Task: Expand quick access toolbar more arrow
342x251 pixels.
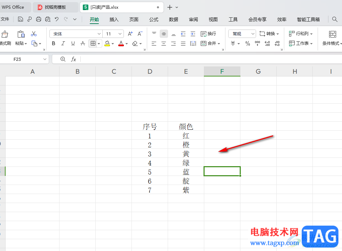Action: (x=74, y=19)
